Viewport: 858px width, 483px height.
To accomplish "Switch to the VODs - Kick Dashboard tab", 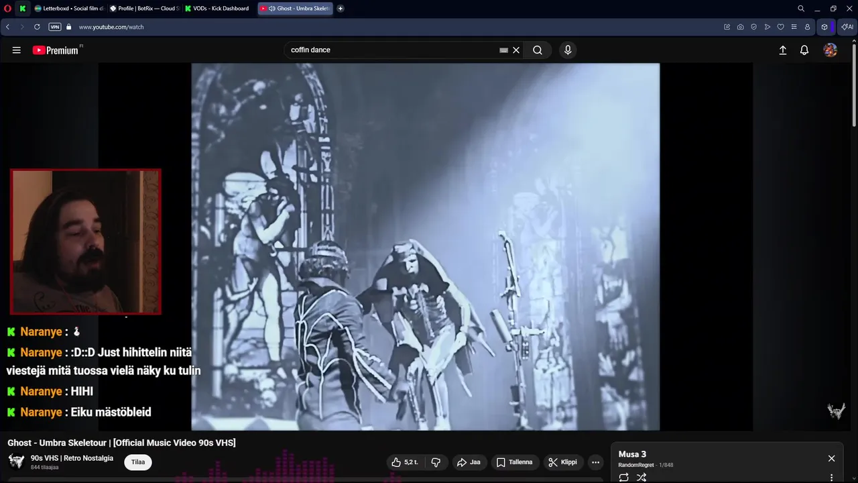I will point(219,9).
